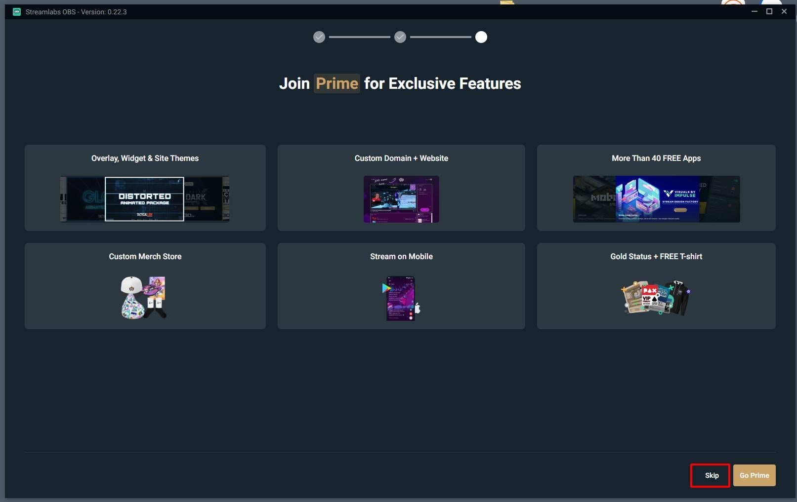Click the More Than 40 FREE Apps title
This screenshot has width=797, height=502.
click(x=656, y=158)
